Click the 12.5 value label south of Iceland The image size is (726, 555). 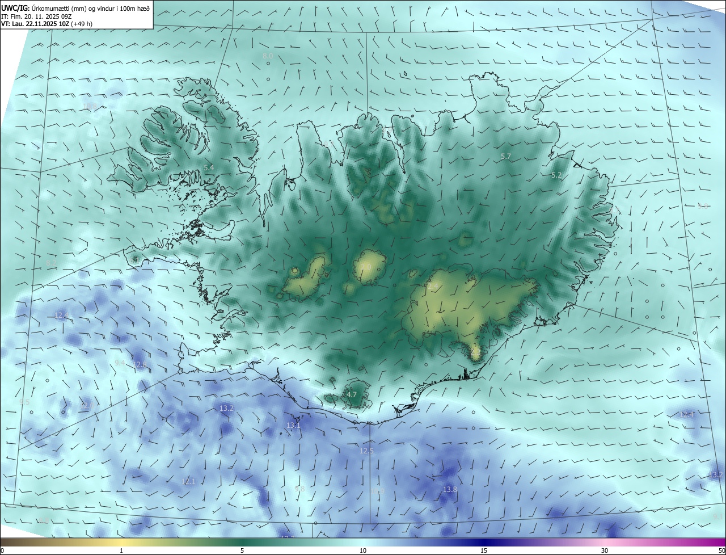367,451
